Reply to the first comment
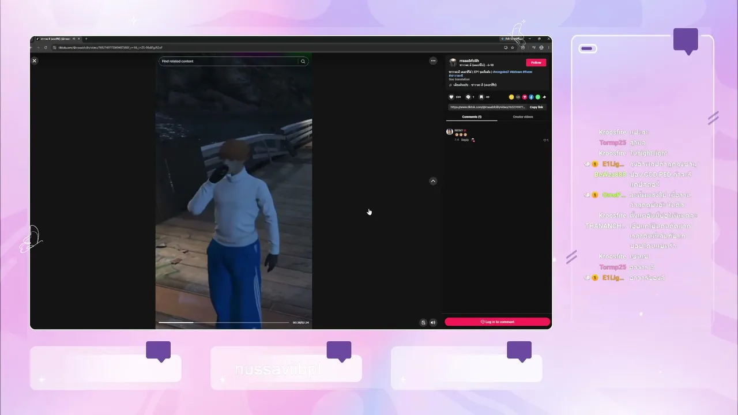 click(x=465, y=139)
